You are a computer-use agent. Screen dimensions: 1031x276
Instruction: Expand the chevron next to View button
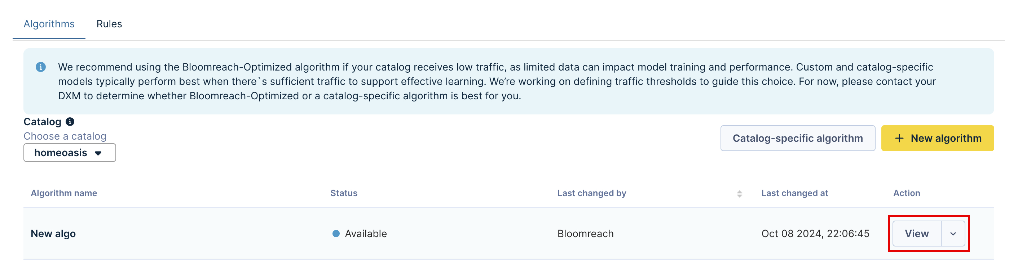click(x=953, y=234)
